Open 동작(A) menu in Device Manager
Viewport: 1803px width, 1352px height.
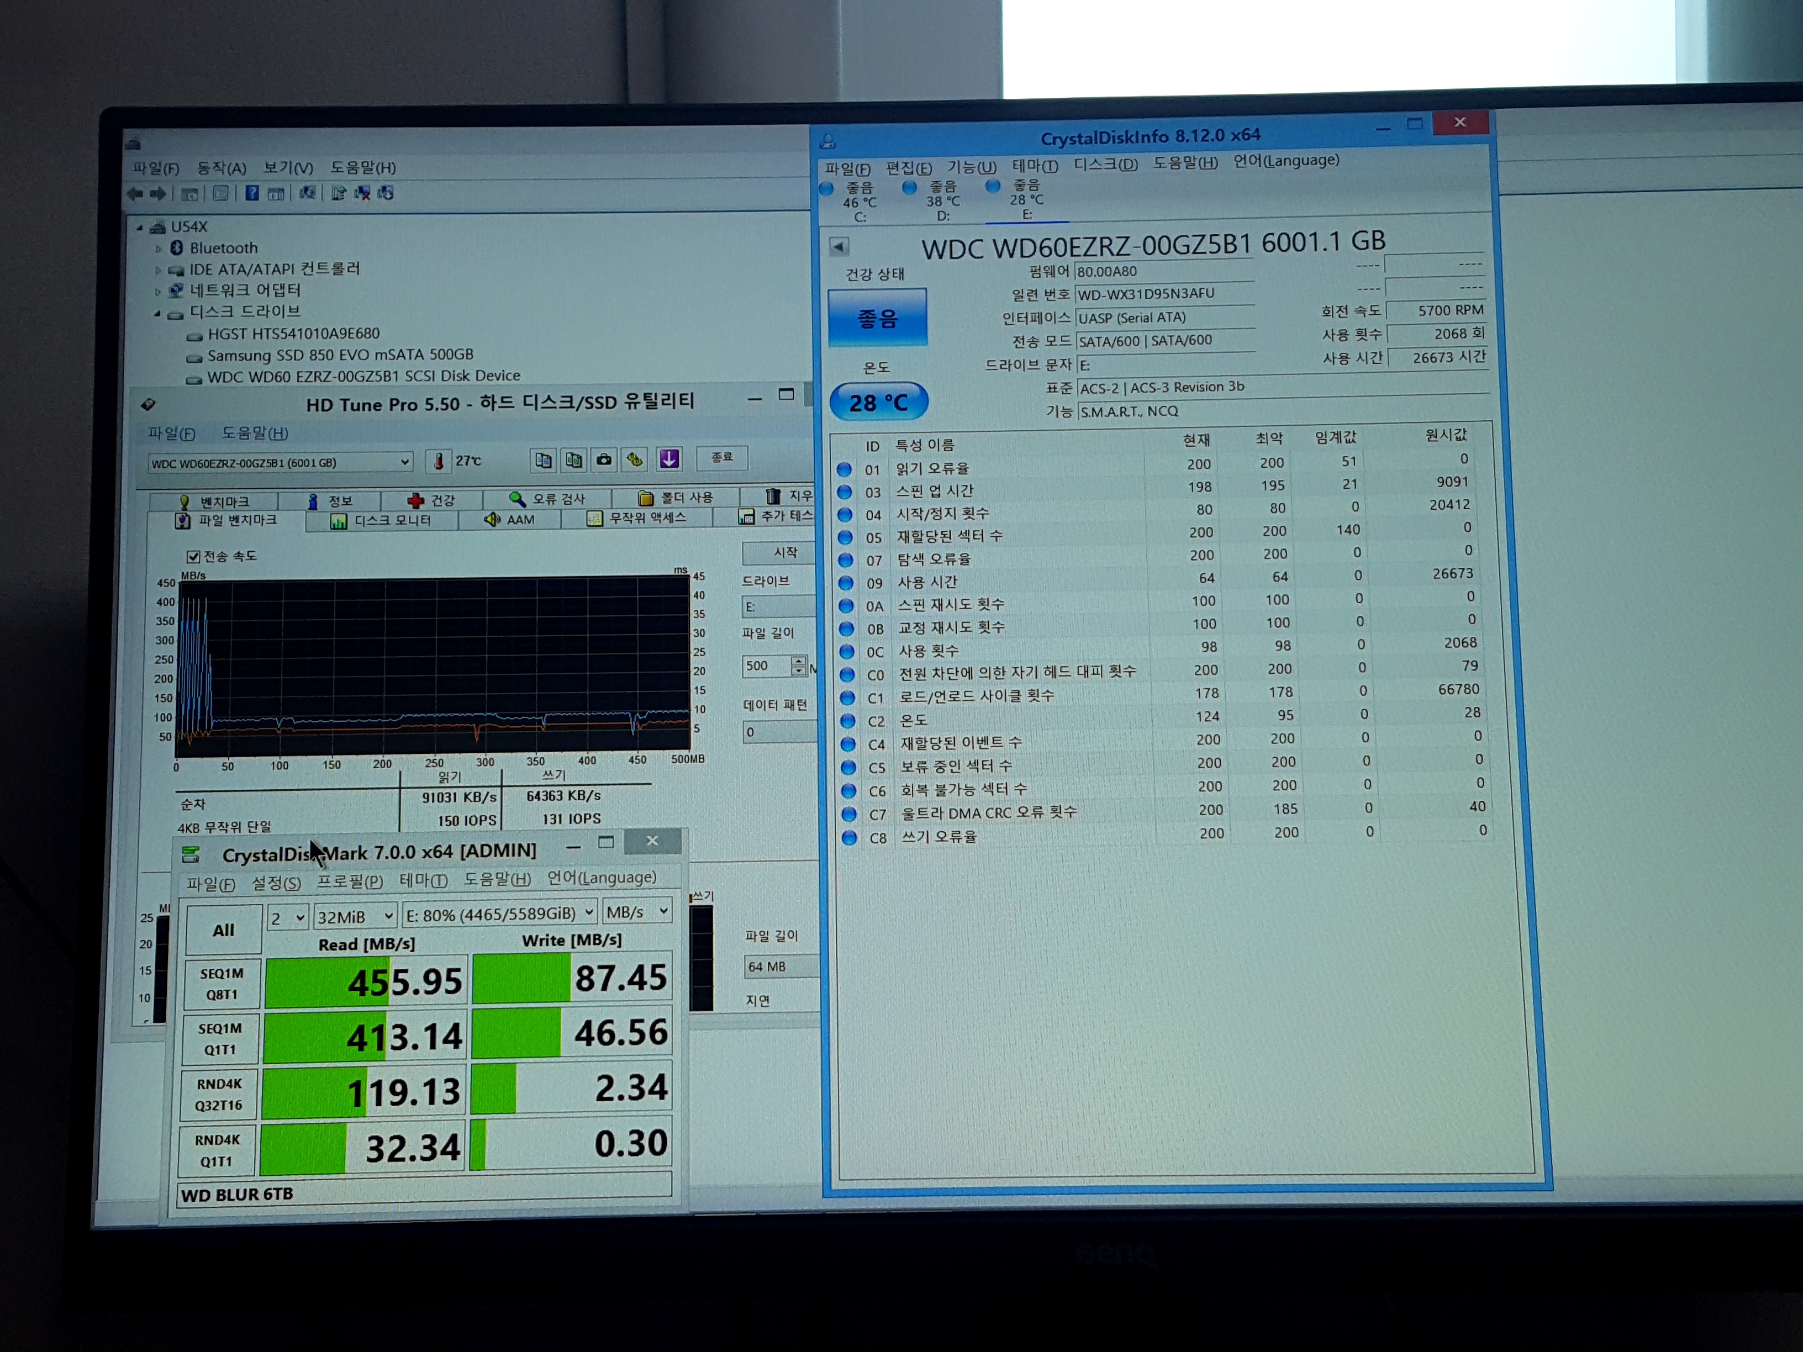tap(222, 168)
